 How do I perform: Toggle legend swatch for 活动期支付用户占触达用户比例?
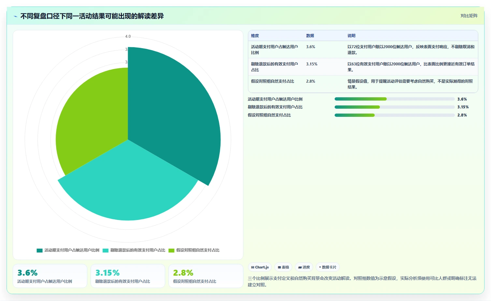click(40, 250)
